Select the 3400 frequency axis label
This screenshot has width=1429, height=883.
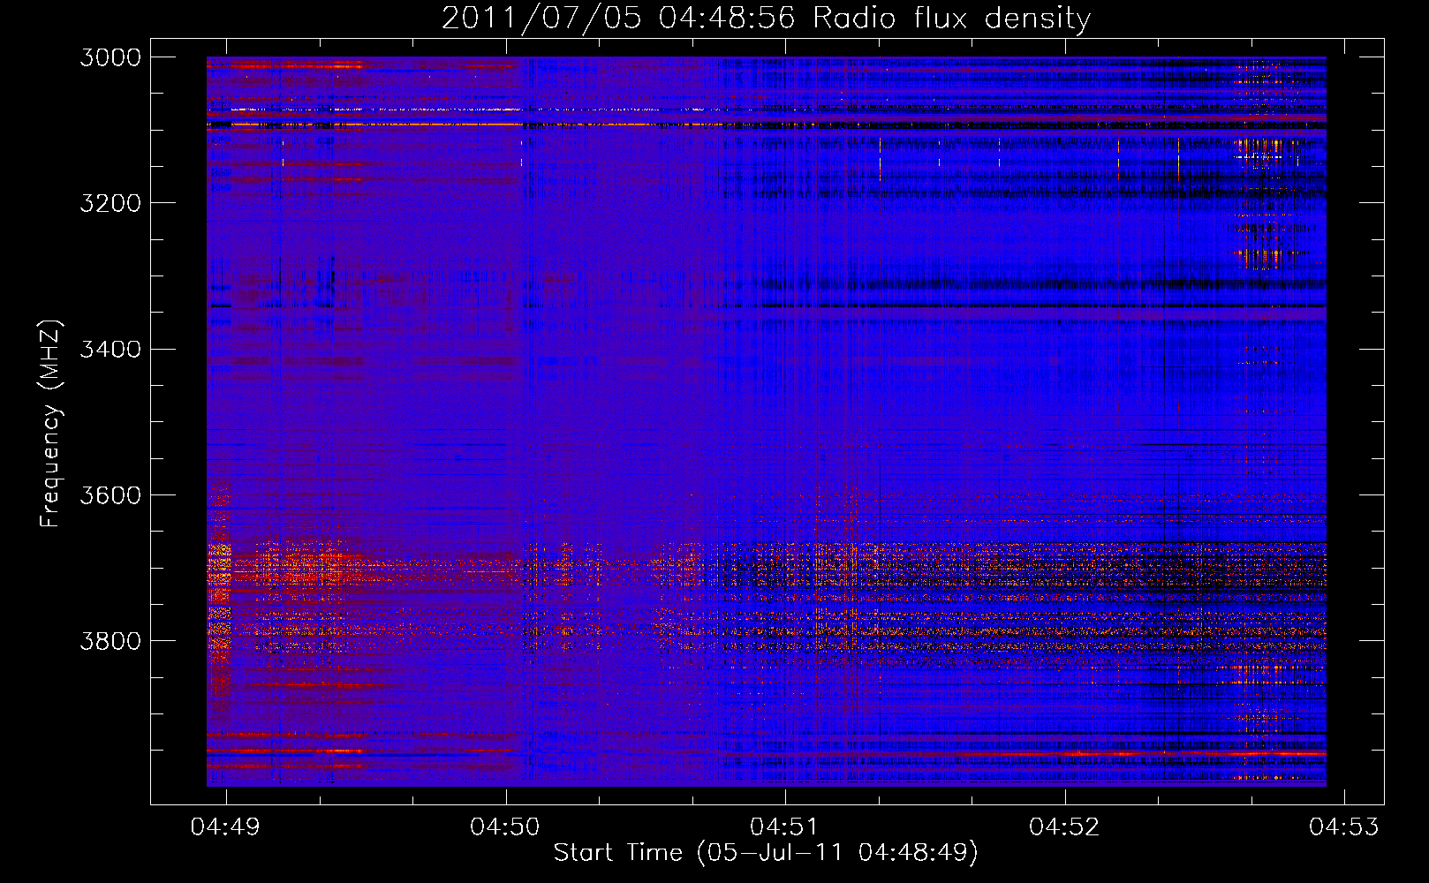(x=110, y=349)
